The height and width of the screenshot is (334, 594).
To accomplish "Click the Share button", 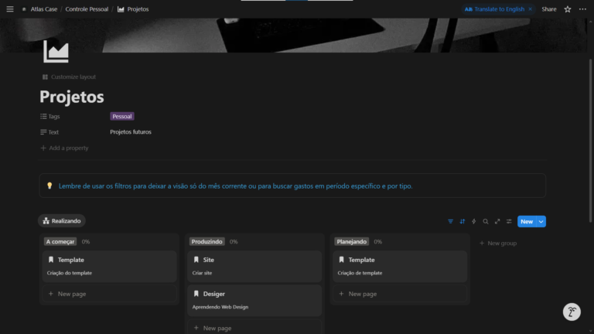I will coord(548,9).
